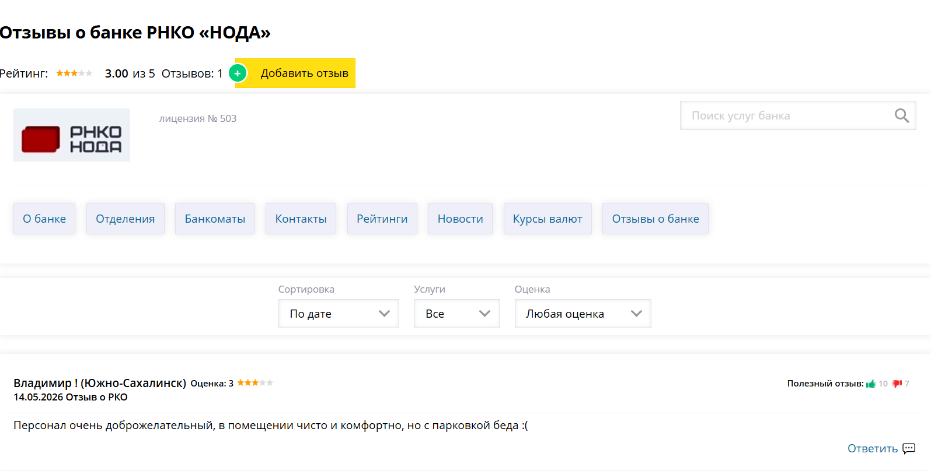
Task: Expand the Сортировка dropdown showing По дате
Action: 339,314
